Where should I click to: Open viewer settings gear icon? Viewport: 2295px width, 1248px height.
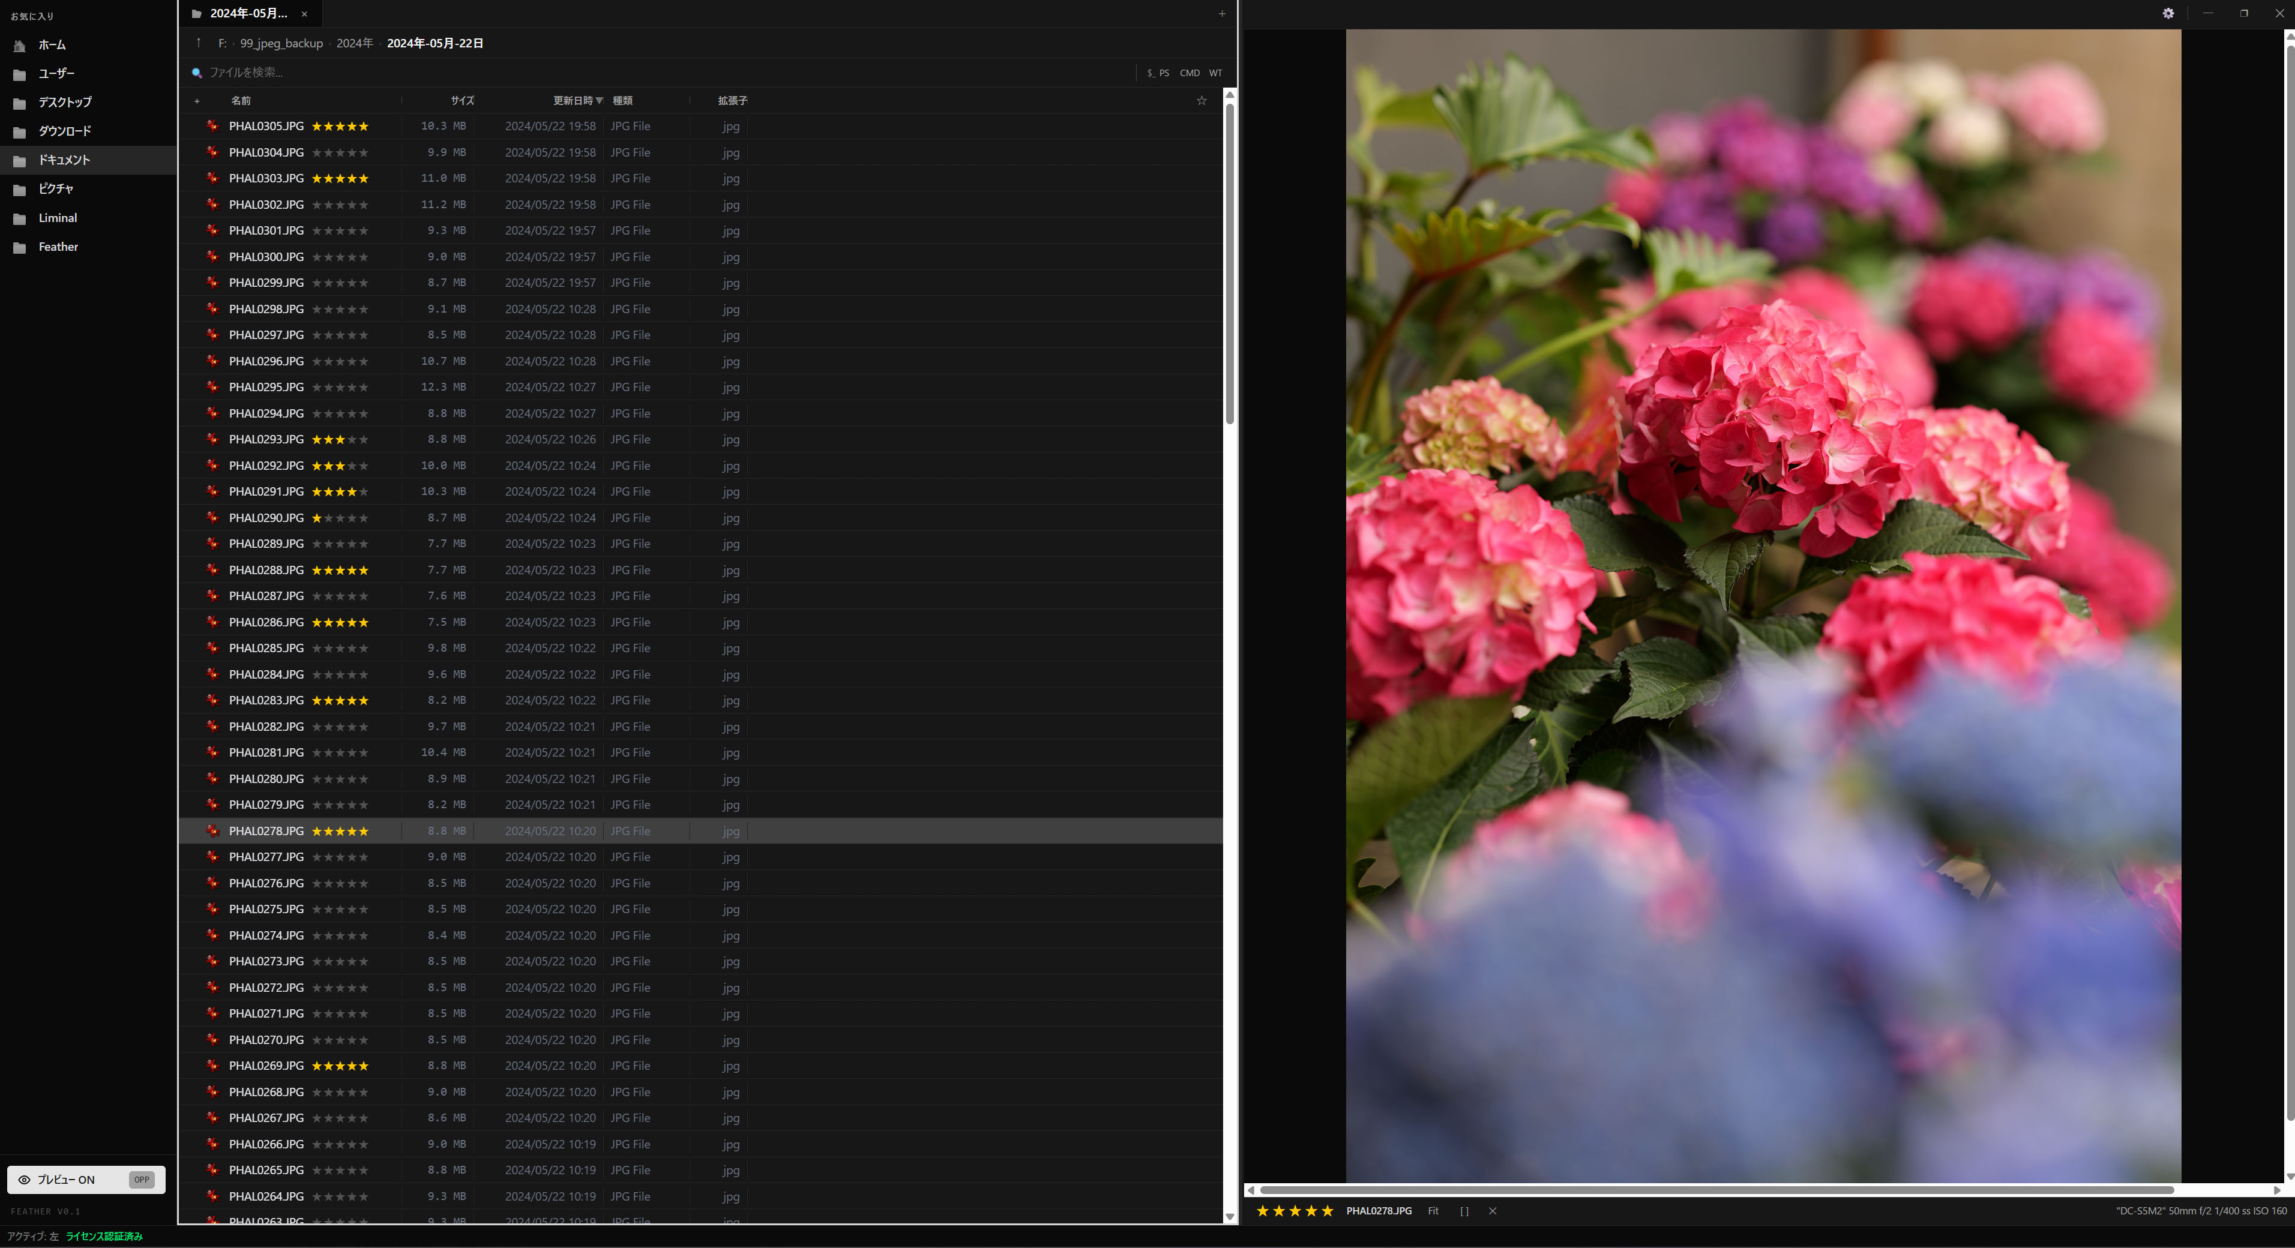2168,13
